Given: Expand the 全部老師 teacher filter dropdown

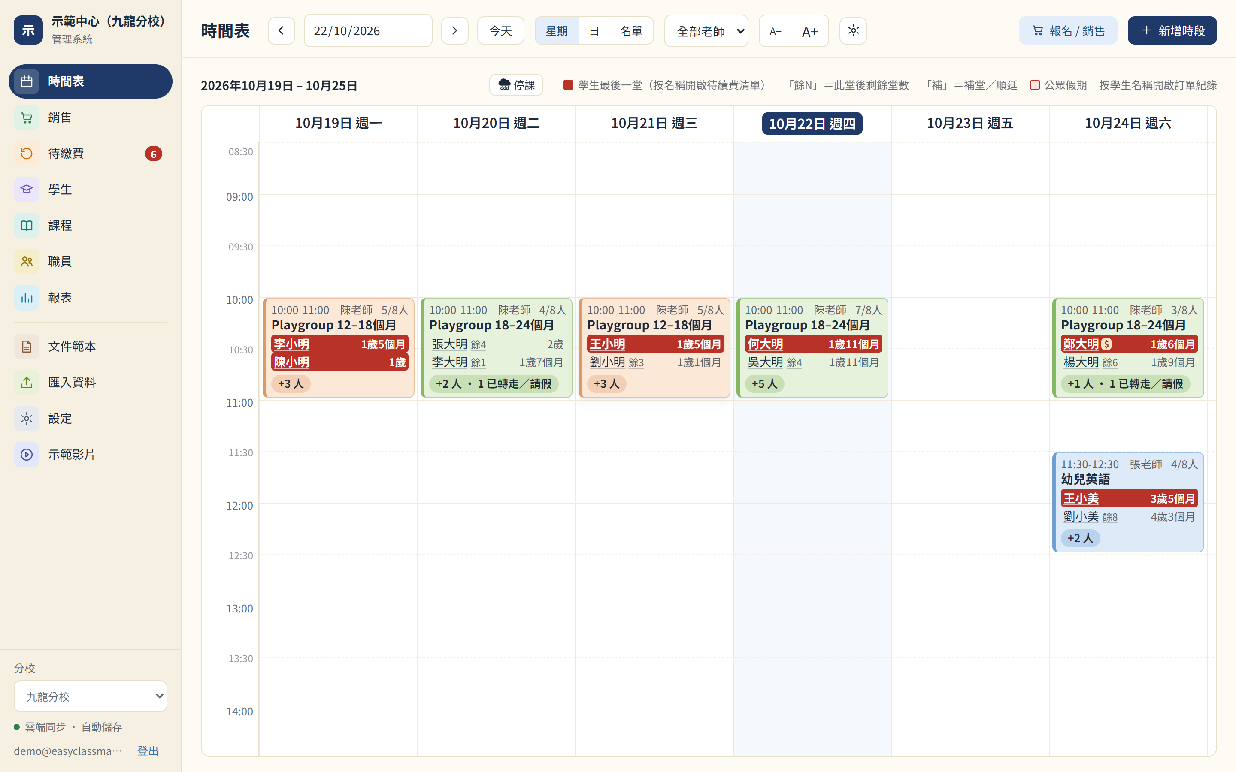Looking at the screenshot, I should (706, 31).
